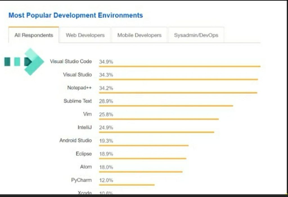Click the 'Most Popular Development Environments' heading
The height and width of the screenshot is (197, 288).
point(76,15)
